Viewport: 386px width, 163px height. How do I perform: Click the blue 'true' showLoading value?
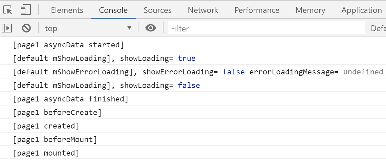187,58
